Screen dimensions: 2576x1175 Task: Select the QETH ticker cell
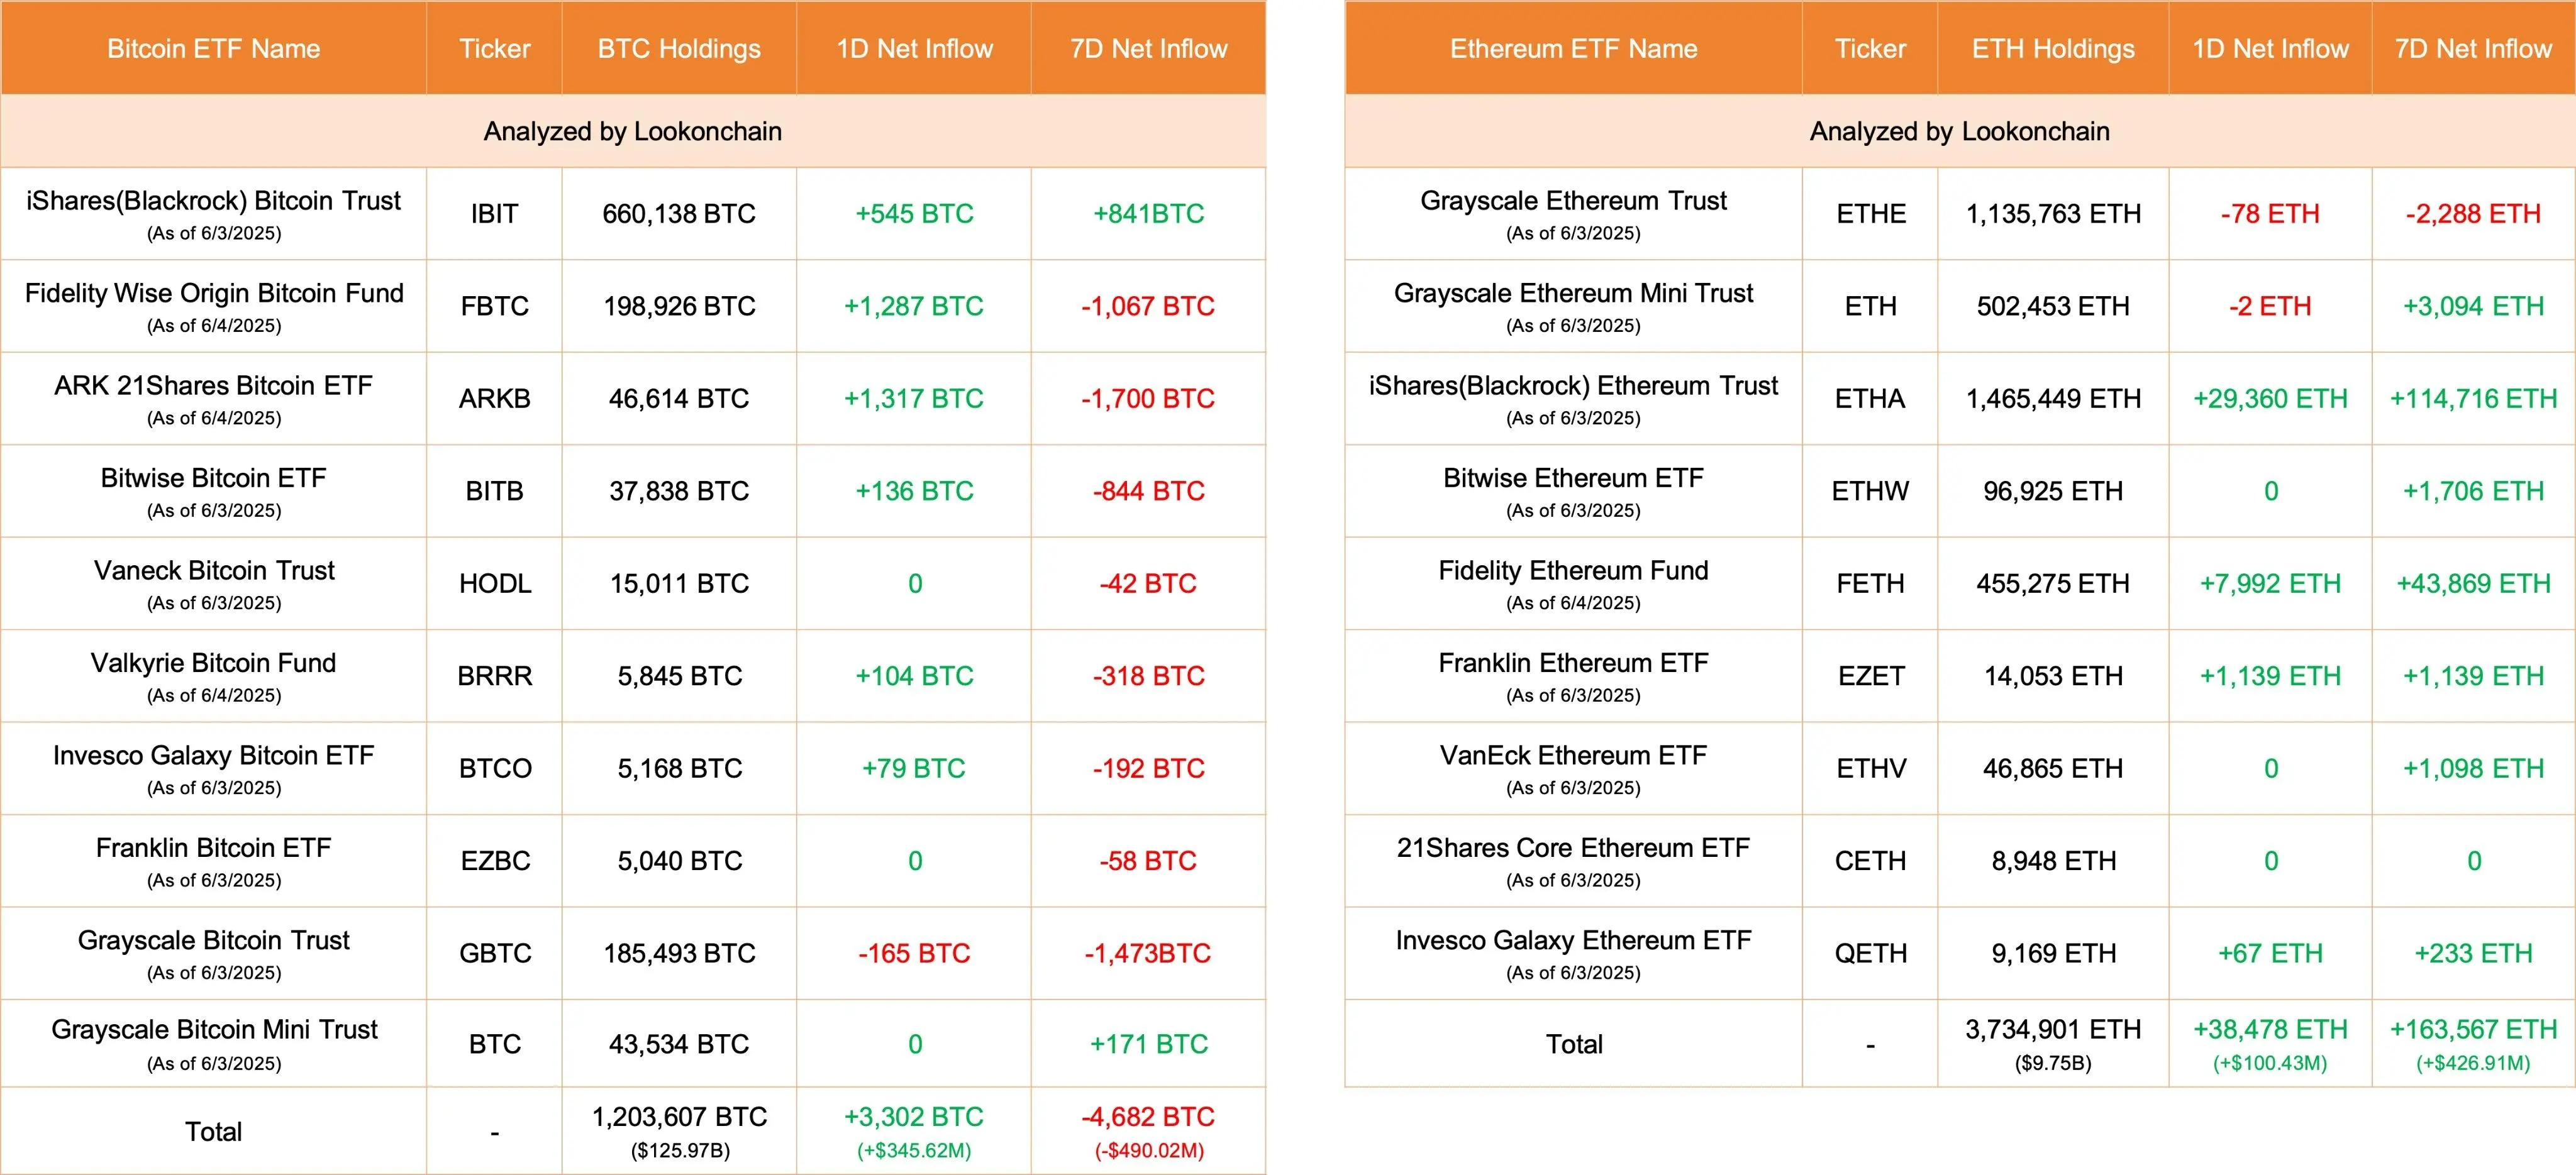(1870, 954)
